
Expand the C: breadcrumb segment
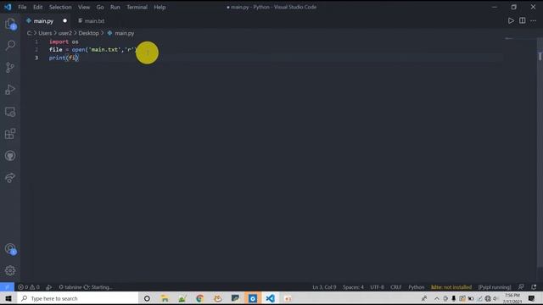point(29,33)
